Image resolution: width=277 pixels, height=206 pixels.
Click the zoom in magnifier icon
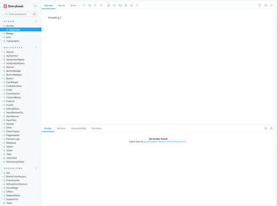(x=89, y=6)
